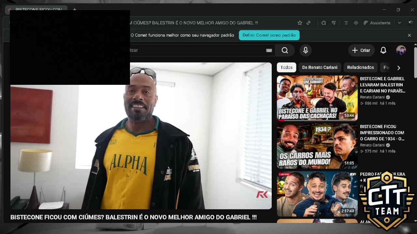Minimize the browser window
The height and width of the screenshot is (234, 417).
point(384,10)
